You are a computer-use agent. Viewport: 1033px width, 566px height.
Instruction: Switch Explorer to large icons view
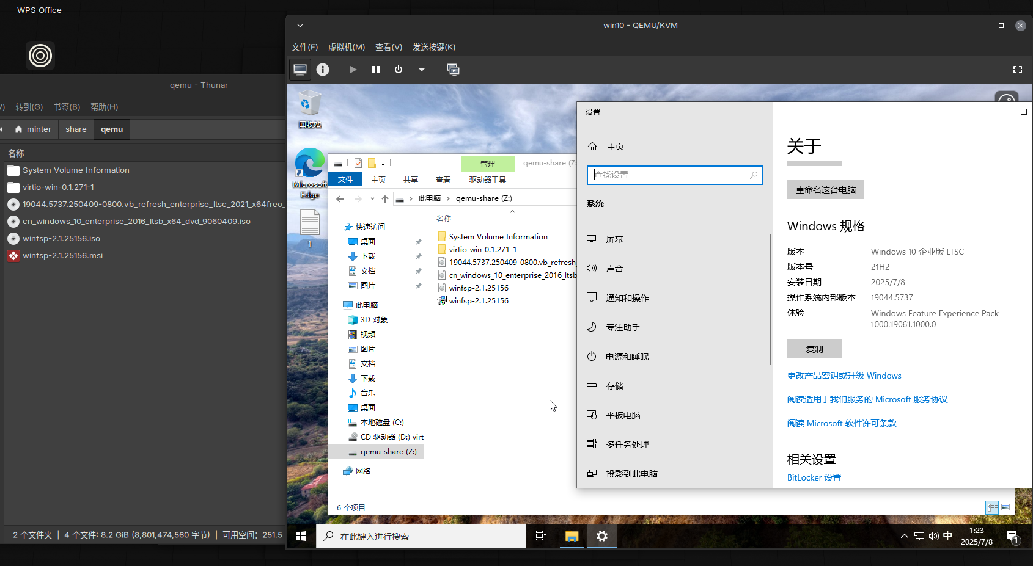click(x=1005, y=507)
